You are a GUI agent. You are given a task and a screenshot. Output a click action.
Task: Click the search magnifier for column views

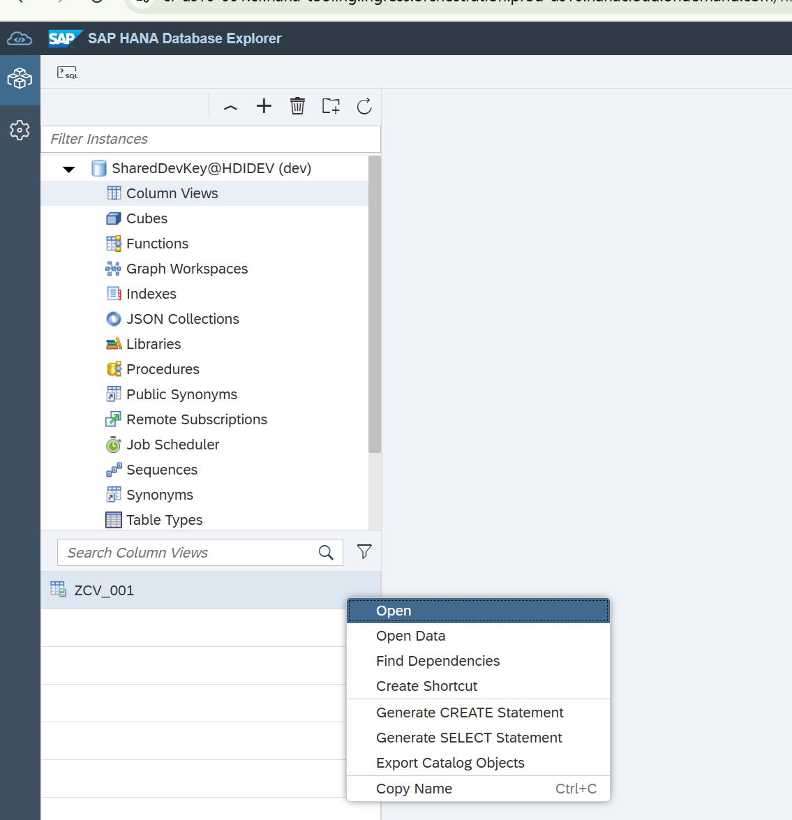click(326, 552)
